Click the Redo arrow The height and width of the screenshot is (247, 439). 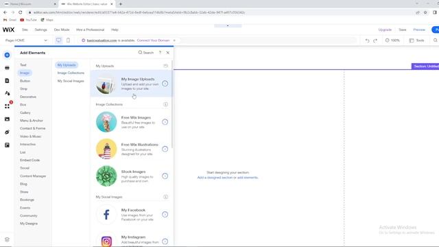pyautogui.click(x=375, y=40)
